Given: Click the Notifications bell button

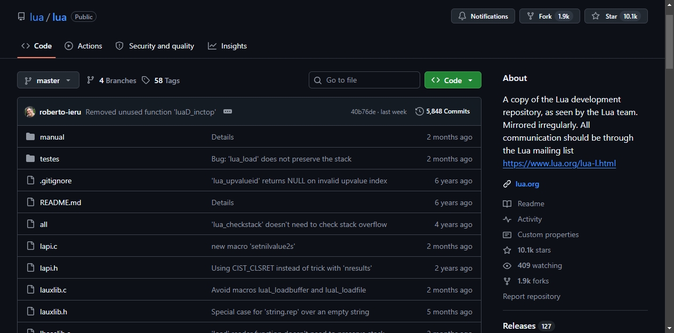Looking at the screenshot, I should (x=483, y=16).
